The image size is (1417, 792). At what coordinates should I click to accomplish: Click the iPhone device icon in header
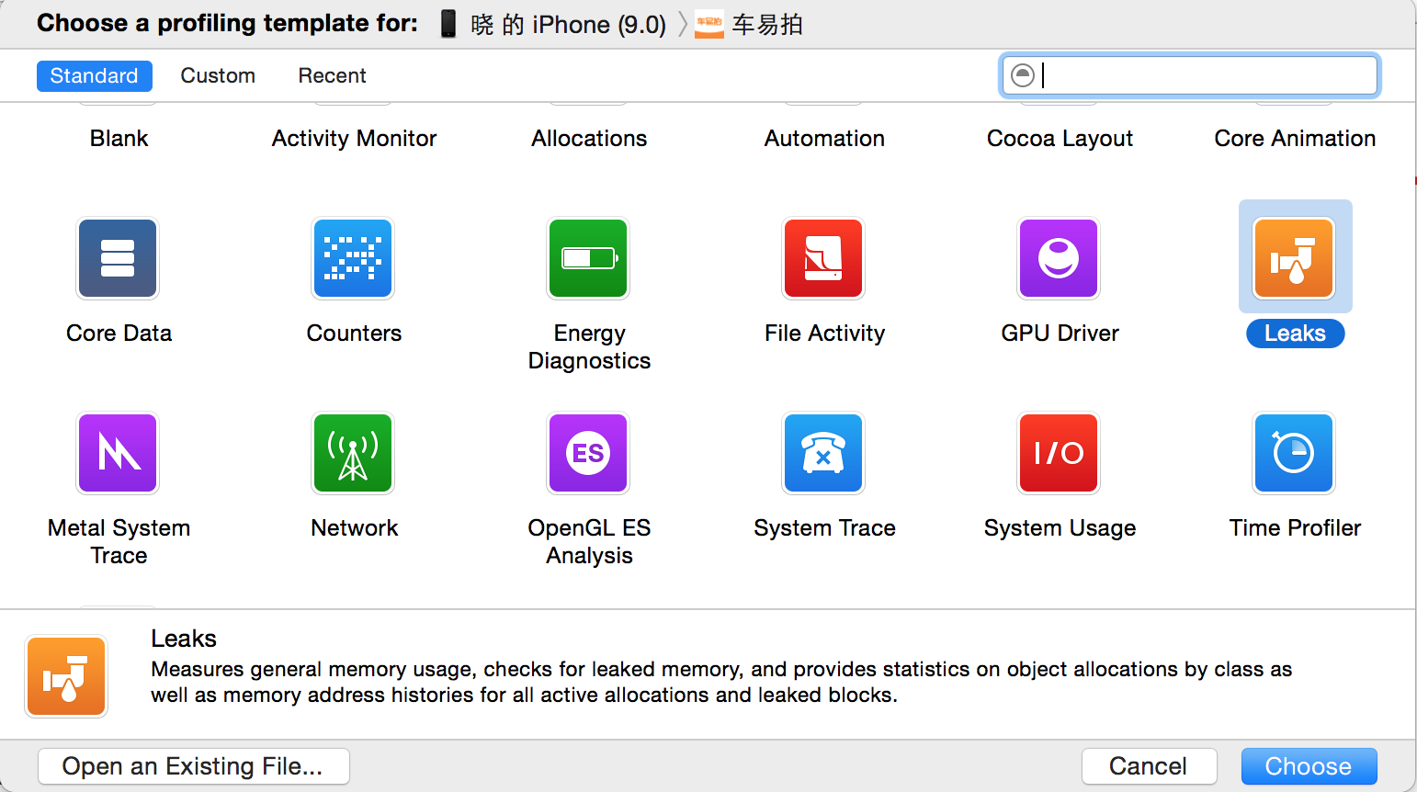coord(448,24)
